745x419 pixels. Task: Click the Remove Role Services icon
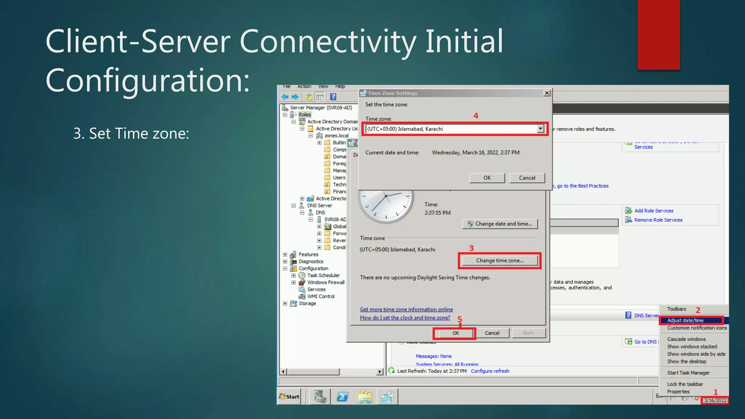pyautogui.click(x=628, y=220)
